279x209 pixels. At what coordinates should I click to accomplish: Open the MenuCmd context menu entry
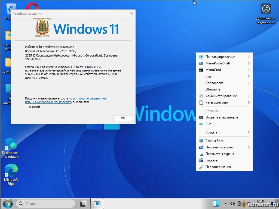click(224, 70)
